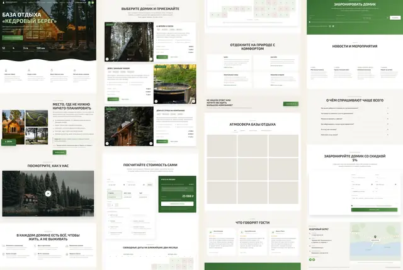This screenshot has width=403, height=270.
Task: Book the hot tub house green button
Action: 113,99
